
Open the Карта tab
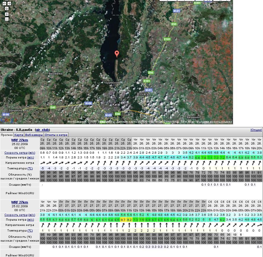coord(19,135)
